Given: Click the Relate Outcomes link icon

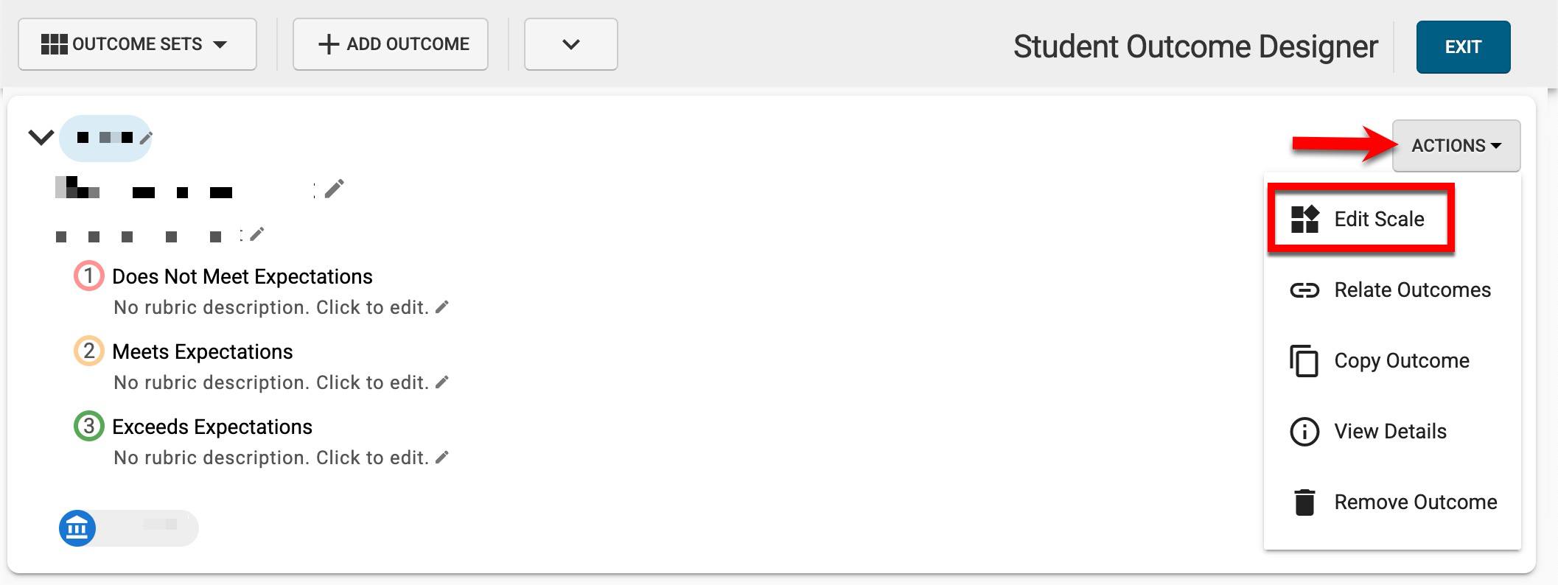Looking at the screenshot, I should (1304, 290).
